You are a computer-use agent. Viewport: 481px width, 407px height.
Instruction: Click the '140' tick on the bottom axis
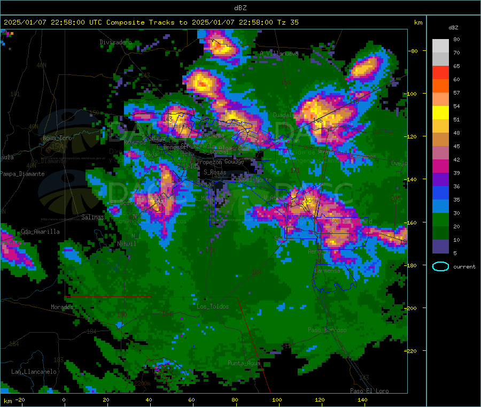[x=362, y=400]
